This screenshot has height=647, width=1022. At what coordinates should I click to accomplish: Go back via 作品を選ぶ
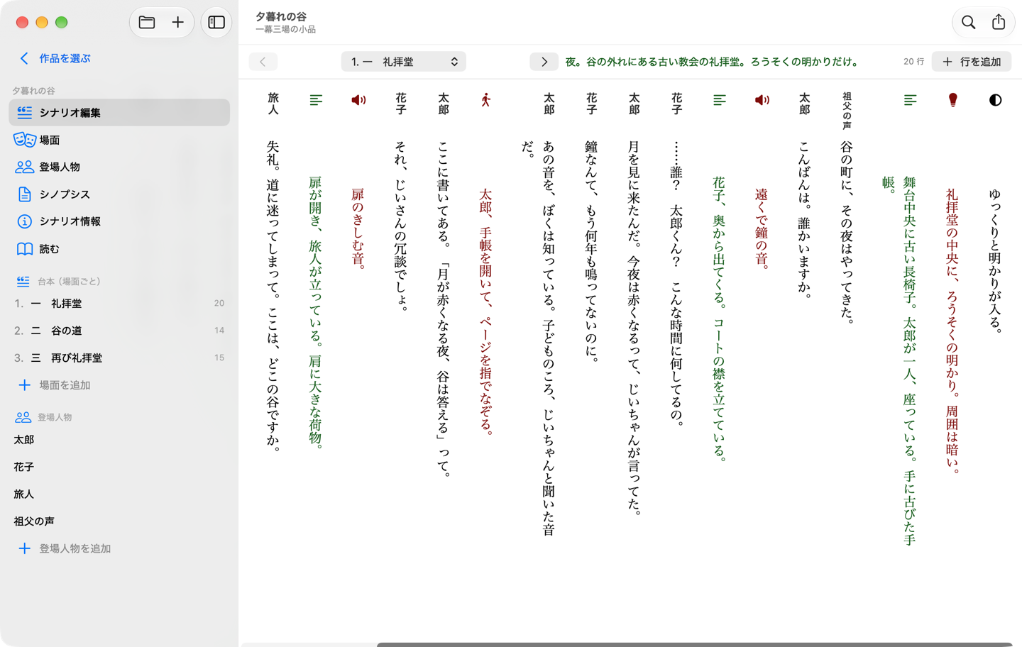(55, 58)
